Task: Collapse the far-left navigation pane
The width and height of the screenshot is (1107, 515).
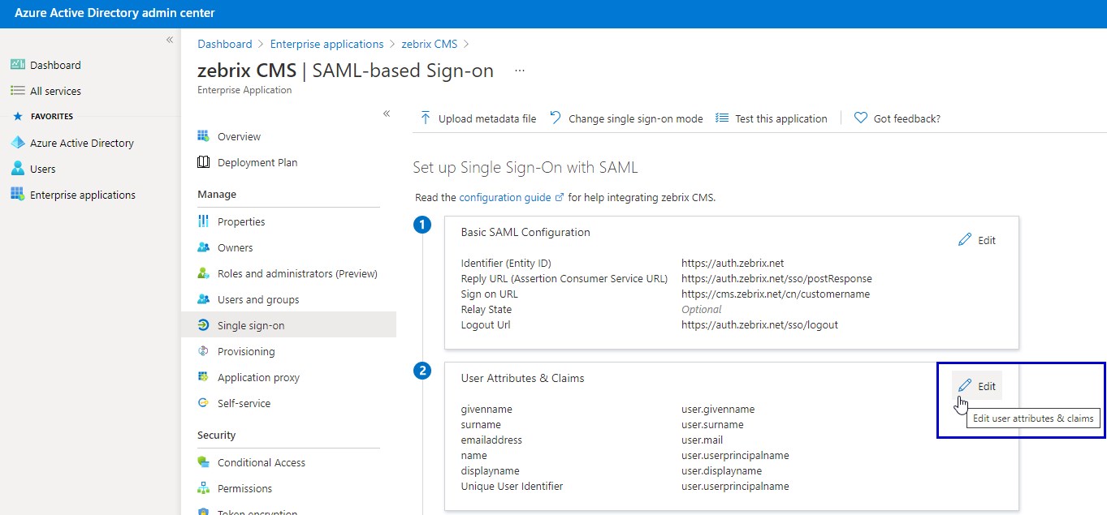Action: coord(170,40)
